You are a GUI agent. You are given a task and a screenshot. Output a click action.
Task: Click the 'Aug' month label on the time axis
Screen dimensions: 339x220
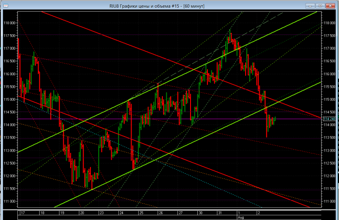[x=241, y=217]
